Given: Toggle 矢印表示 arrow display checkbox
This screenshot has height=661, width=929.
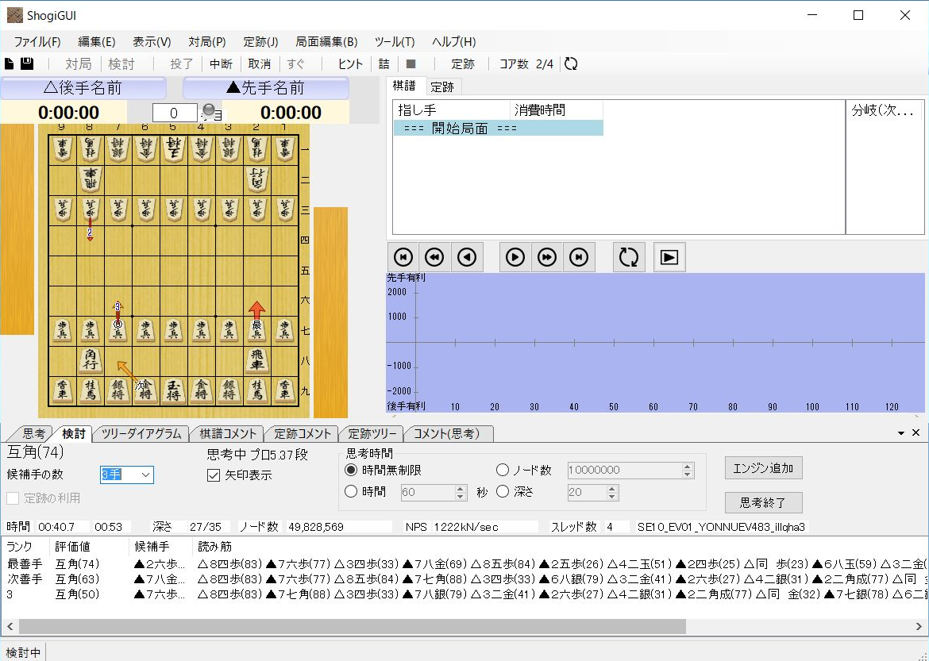Looking at the screenshot, I should [214, 475].
